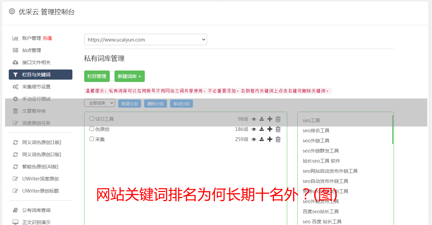Add keywords to the 采集 library
This screenshot has width=432, height=225.
coord(270,139)
